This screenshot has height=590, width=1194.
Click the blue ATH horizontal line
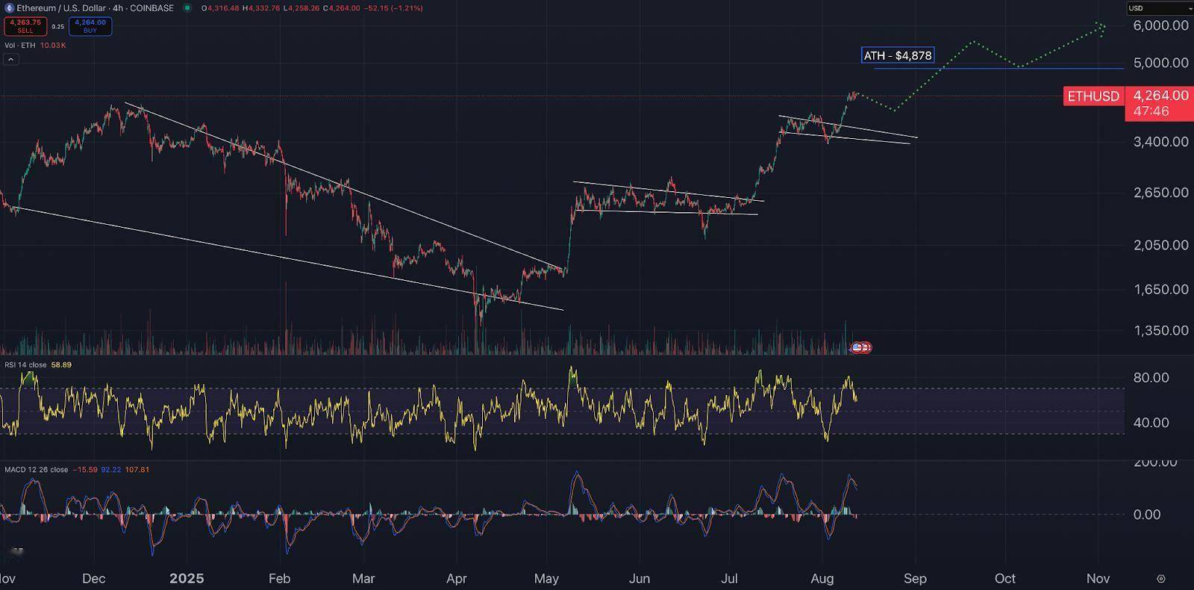(x=1045, y=69)
